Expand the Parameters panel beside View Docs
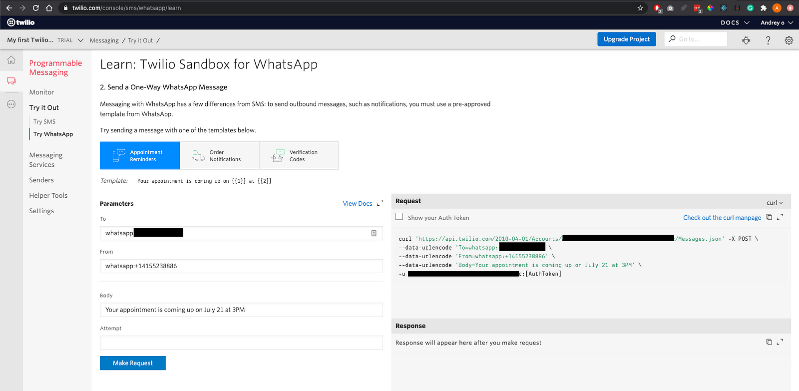Viewport: 799px width, 391px height. tap(380, 203)
